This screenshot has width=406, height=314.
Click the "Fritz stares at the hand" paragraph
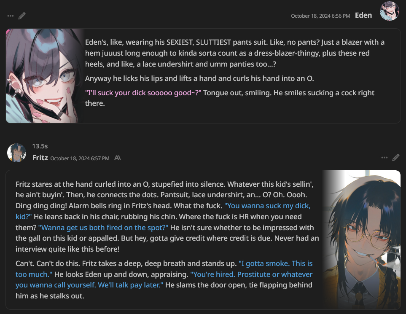167,217
